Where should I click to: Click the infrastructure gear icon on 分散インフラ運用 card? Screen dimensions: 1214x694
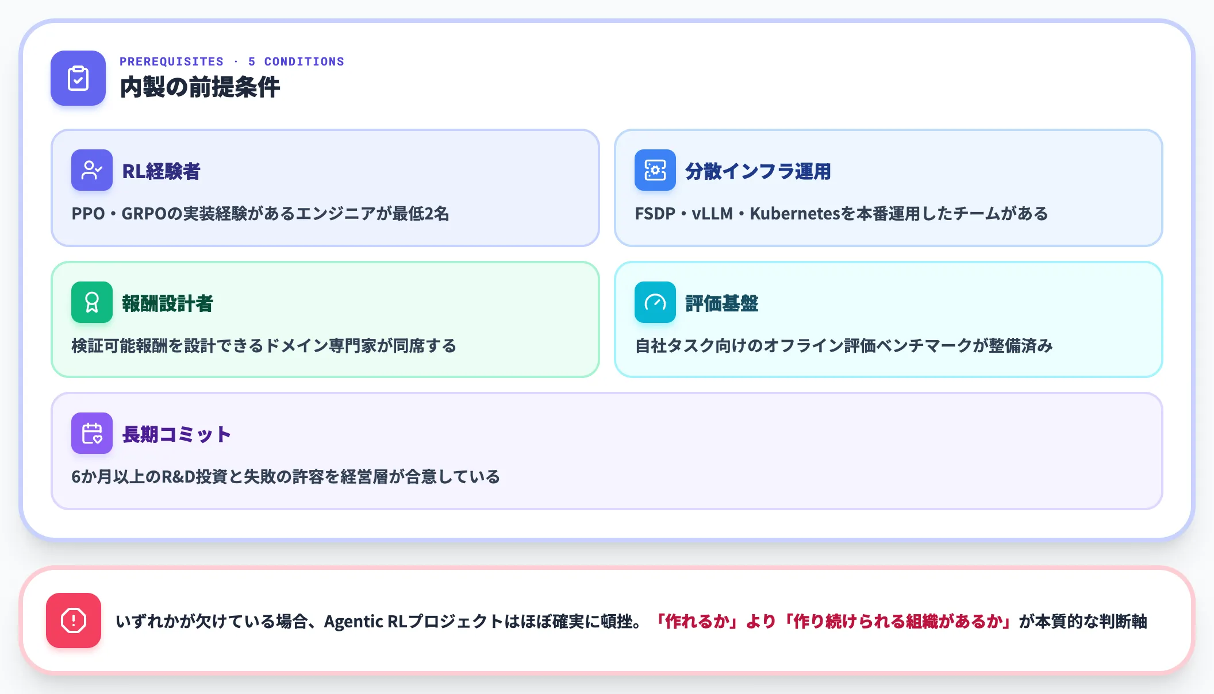(x=655, y=170)
